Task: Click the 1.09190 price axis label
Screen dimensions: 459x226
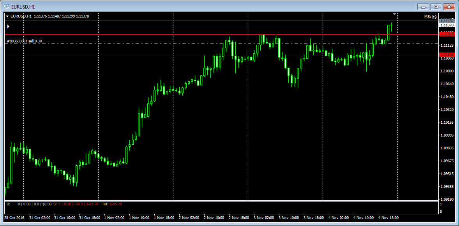Action: 447,200
